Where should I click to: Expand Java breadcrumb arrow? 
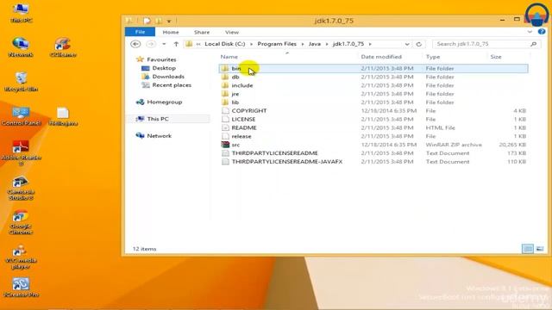pyautogui.click(x=327, y=44)
